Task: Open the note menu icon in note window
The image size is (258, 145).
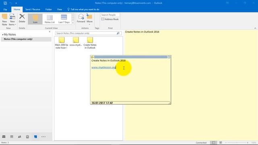Action: [x=92, y=57]
